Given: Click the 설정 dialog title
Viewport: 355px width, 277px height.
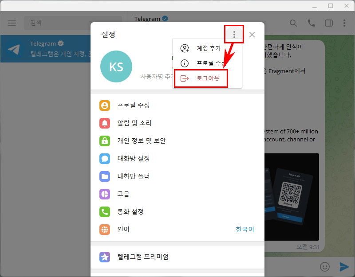Looking at the screenshot, I should (x=108, y=35).
